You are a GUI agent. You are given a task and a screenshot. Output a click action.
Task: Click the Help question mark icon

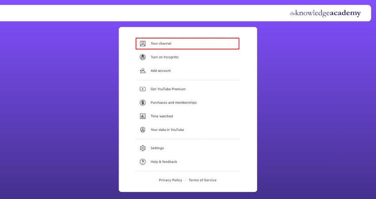click(143, 162)
